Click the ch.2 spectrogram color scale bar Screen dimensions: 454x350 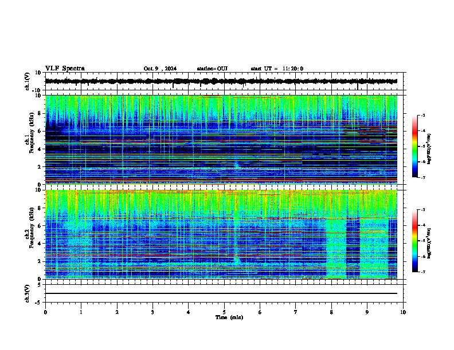point(415,241)
